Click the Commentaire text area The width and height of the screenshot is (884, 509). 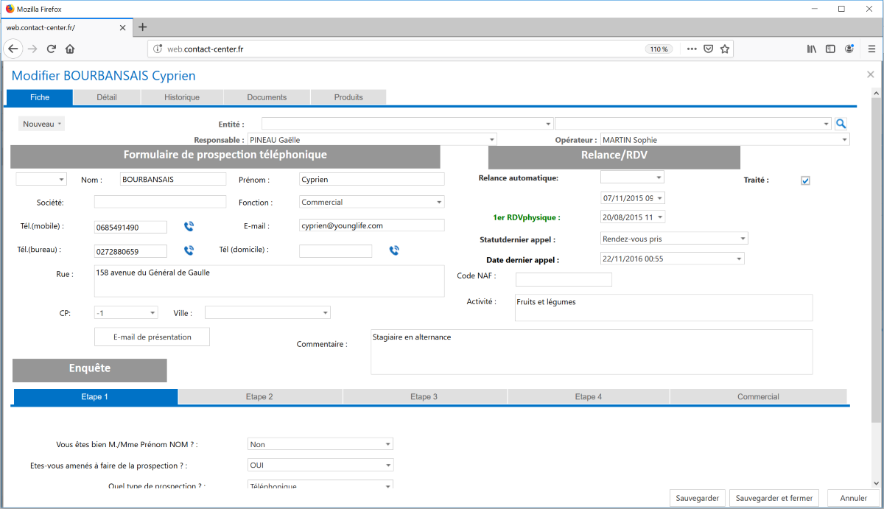coord(592,351)
